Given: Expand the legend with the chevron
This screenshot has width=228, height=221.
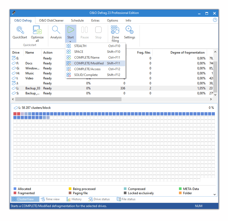Looking at the screenshot, I should 214,194.
